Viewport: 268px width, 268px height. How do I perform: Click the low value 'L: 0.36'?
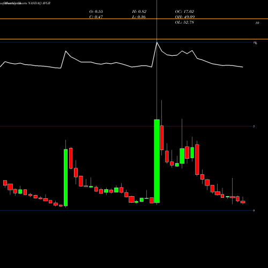(139, 17)
